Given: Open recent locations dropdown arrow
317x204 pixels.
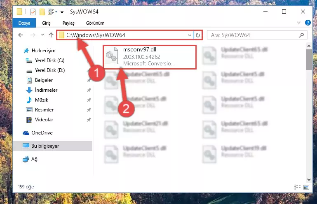Looking at the screenshot, I should coord(42,35).
